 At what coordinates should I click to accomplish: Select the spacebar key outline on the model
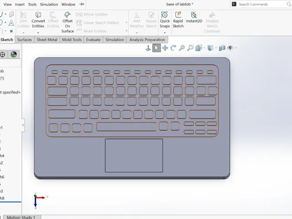pyautogui.click(x=126, y=127)
